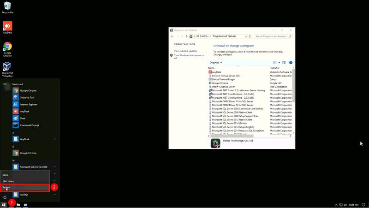Screen dimensions: 369x208
Task: Click the All Control Panel breadcrumb
Action: point(202,36)
